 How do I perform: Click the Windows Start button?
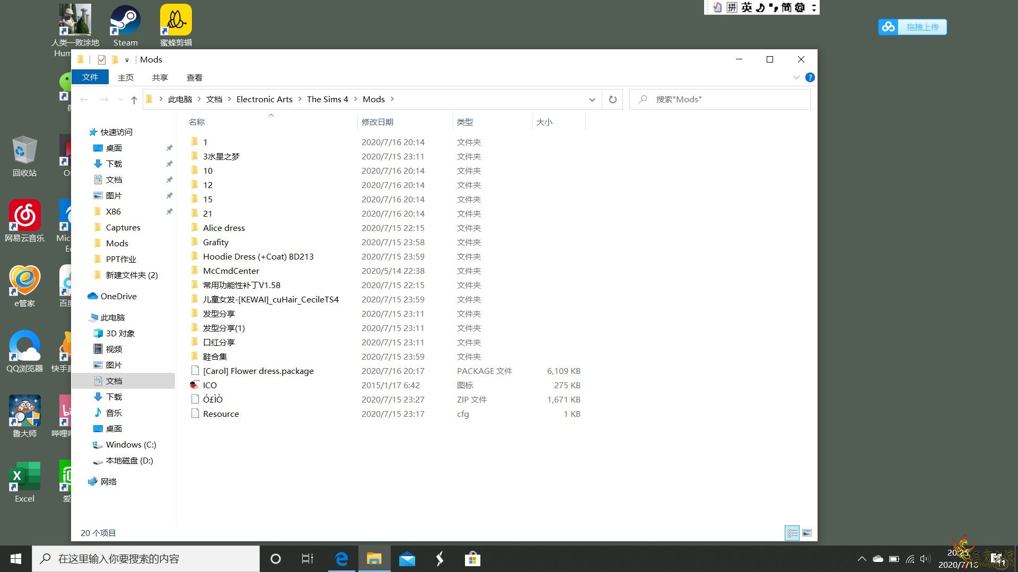point(16,559)
